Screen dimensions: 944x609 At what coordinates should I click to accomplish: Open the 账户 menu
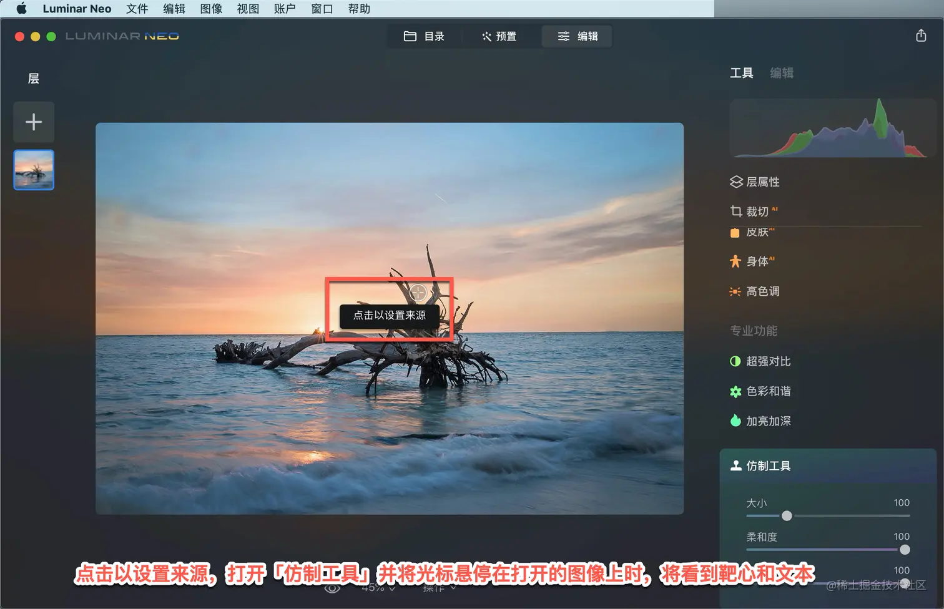[285, 9]
